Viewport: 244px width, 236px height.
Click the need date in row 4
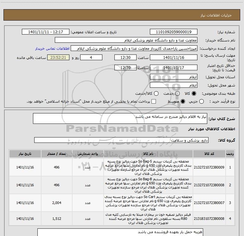point(25,219)
